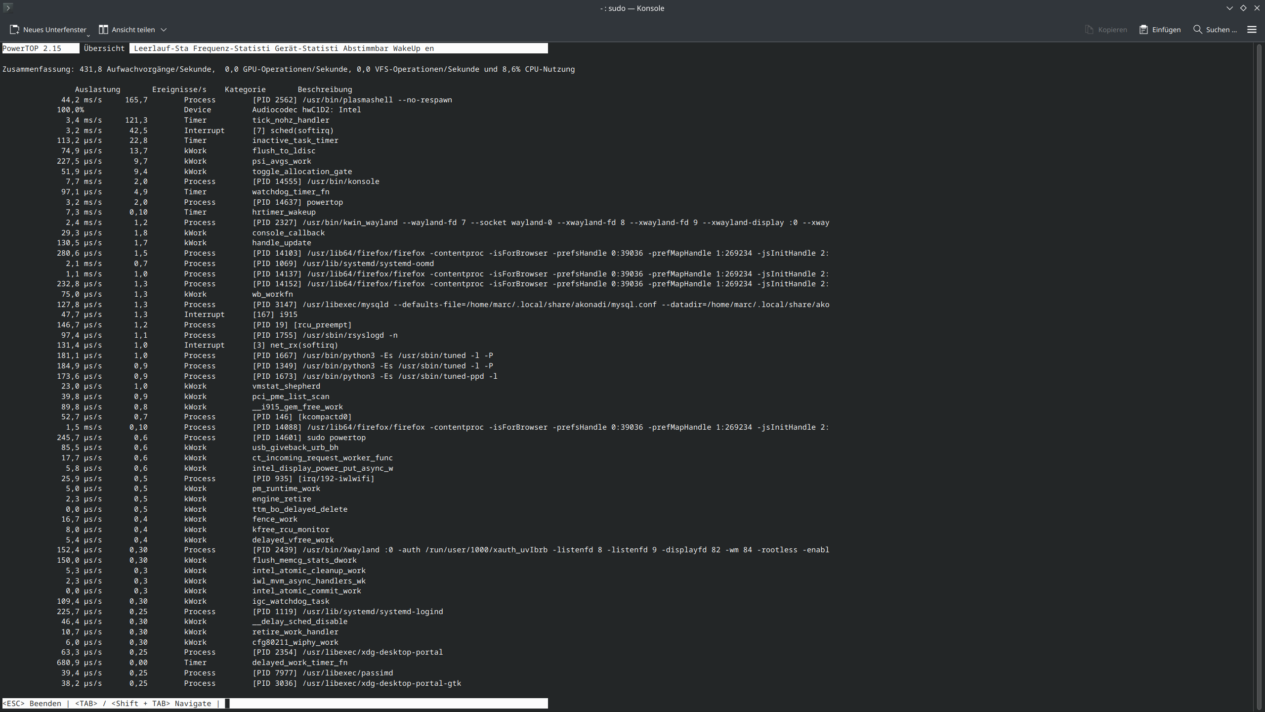Click the chevron-down icon in the titlebar
This screenshot has height=712, width=1265.
pyautogui.click(x=1230, y=8)
